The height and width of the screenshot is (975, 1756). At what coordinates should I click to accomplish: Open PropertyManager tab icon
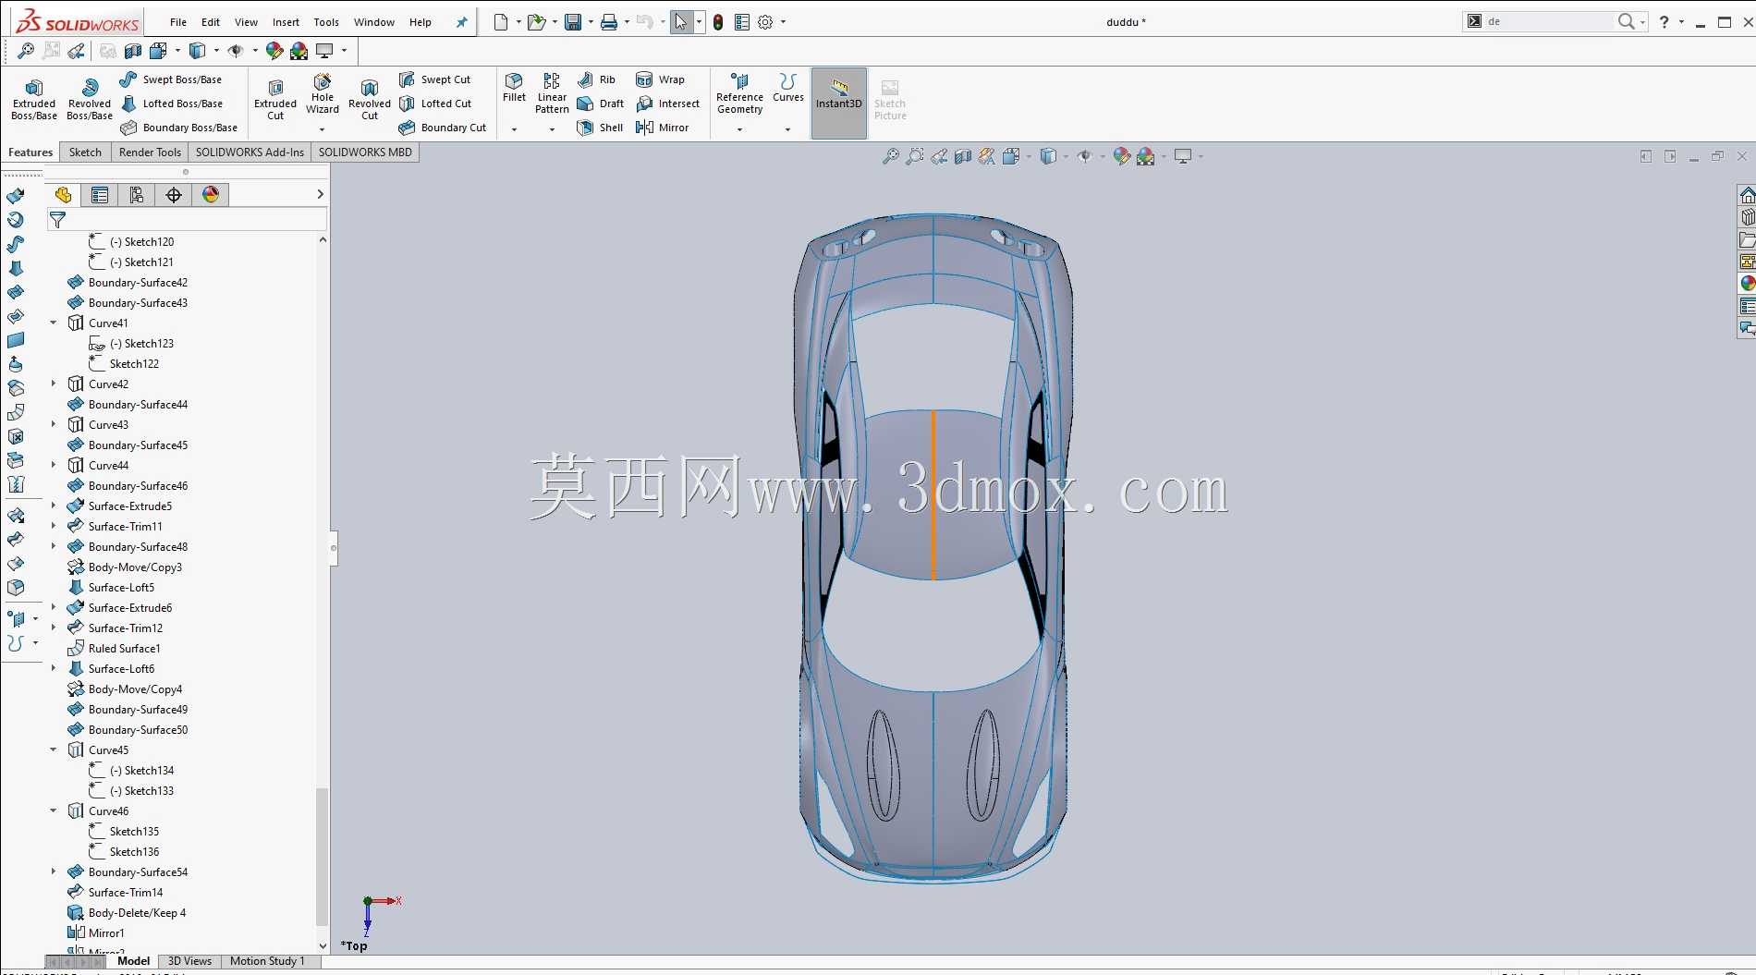(100, 195)
